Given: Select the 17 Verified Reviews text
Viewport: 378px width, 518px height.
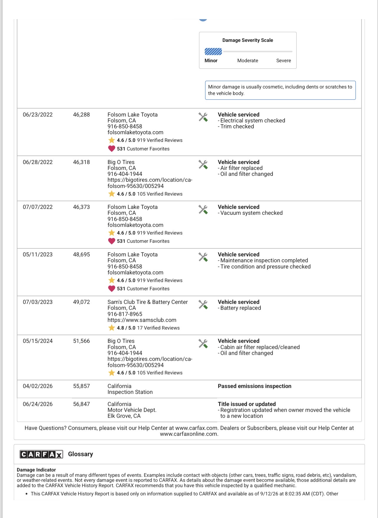Looking at the screenshot, I should coord(158,328).
